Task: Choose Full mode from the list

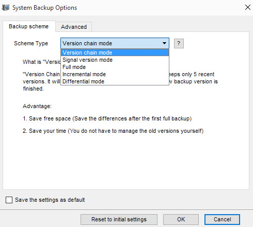Action: [115, 67]
